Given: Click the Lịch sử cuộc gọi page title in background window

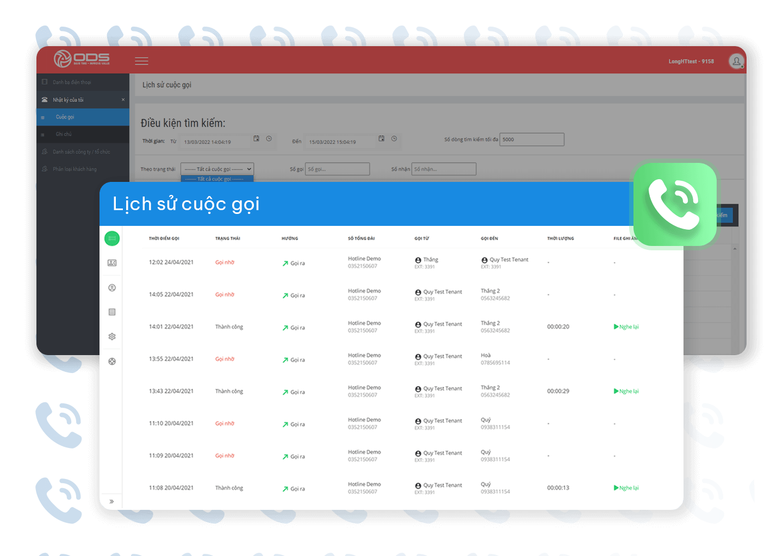Looking at the screenshot, I should pyautogui.click(x=167, y=85).
